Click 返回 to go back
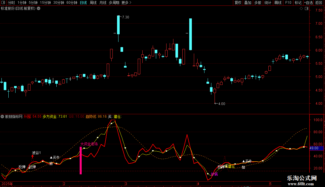325x187 pixels. click(319, 3)
